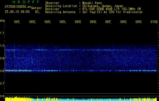Click the 0659 time axis label
This screenshot has width=159, height=101.
tap(139, 22)
